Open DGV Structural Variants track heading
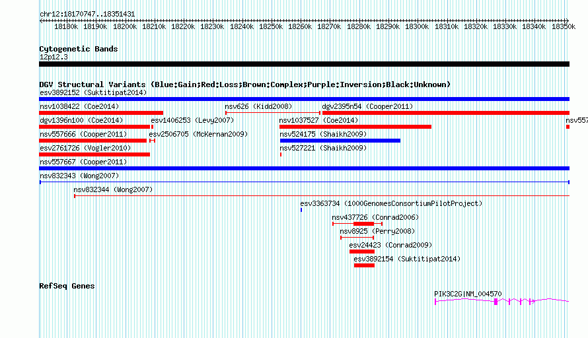This screenshot has height=338, width=588. click(x=245, y=84)
